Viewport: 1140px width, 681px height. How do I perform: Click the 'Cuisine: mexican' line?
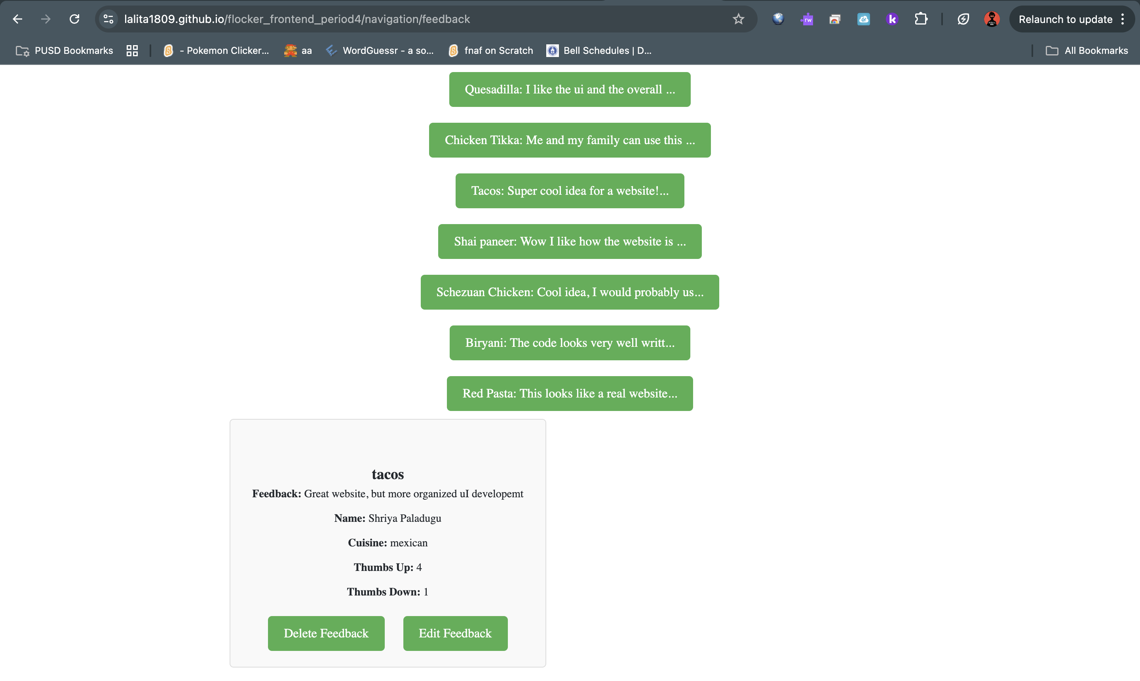tap(388, 543)
